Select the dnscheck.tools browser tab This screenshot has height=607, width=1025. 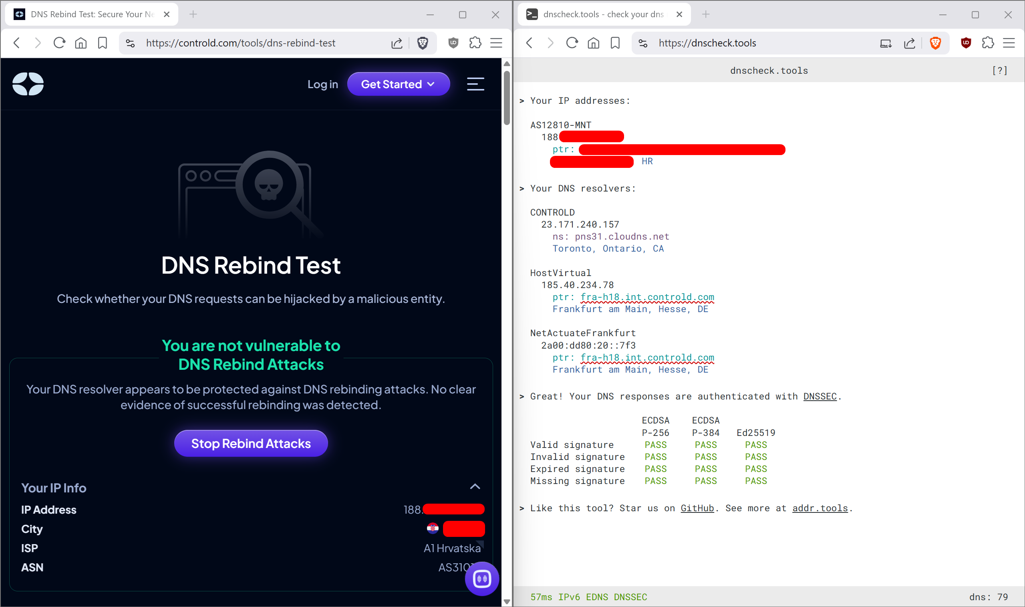(x=603, y=14)
